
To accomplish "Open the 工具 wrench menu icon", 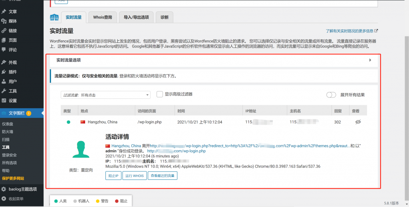I will (4, 91).
